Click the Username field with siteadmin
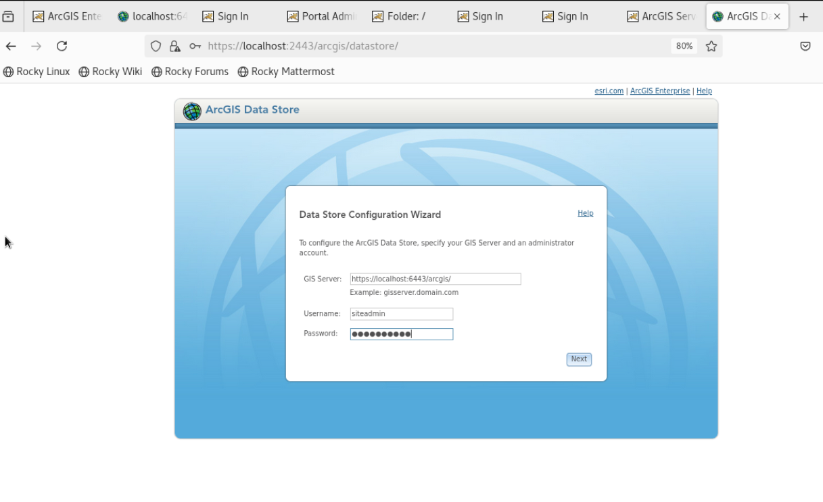823x502 pixels. pos(402,314)
